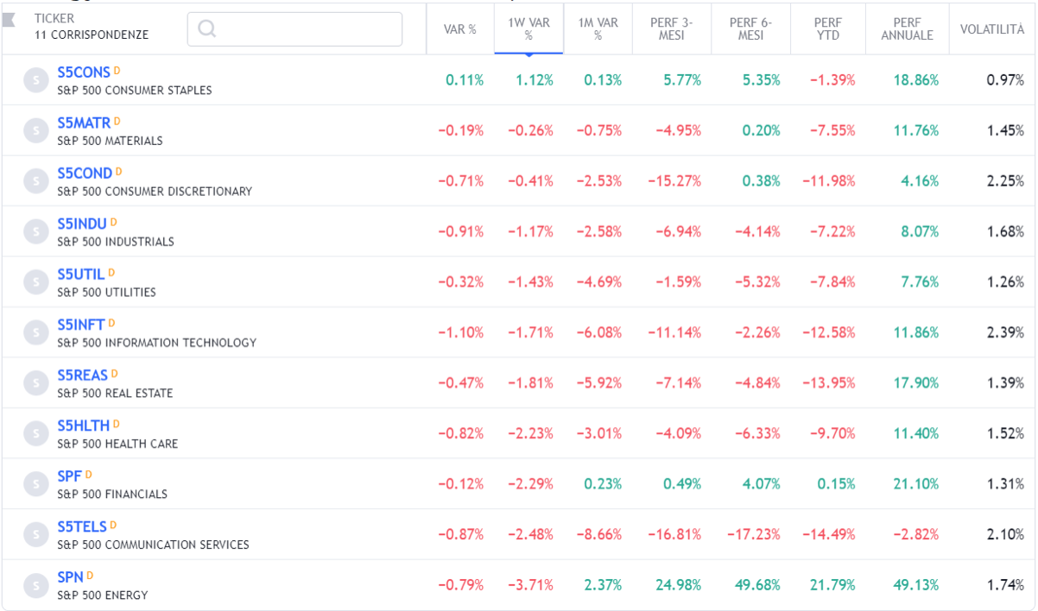Screen dimensions: 1038x611
Task: Open the S5INFT ticker link
Action: tap(81, 324)
